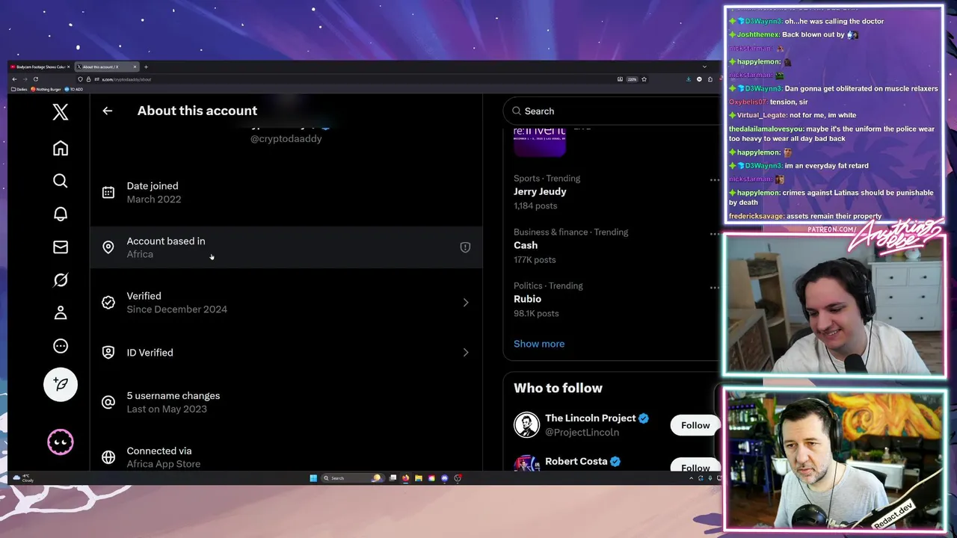Open Discord from the taskbar
Viewport: 957px width, 538px height.
(x=444, y=478)
